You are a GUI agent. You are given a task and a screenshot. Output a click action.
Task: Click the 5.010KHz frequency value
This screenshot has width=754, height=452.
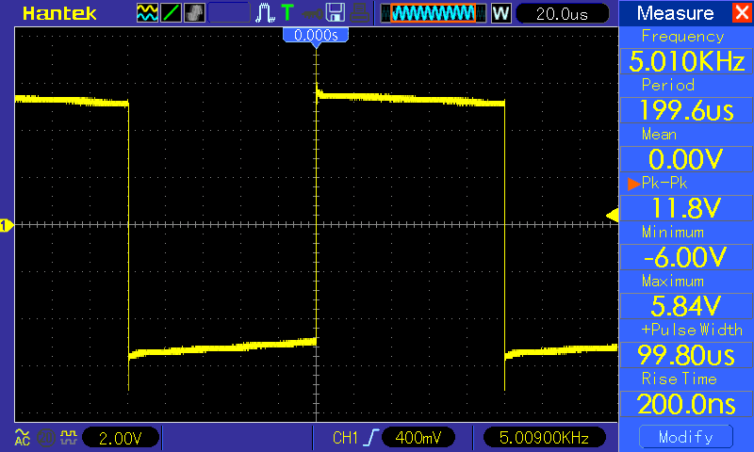tap(686, 61)
